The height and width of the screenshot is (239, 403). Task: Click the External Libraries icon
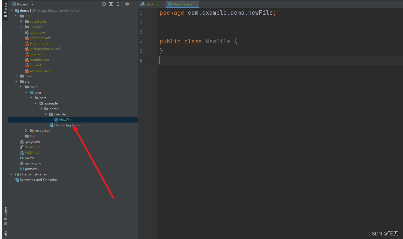tap(17, 174)
